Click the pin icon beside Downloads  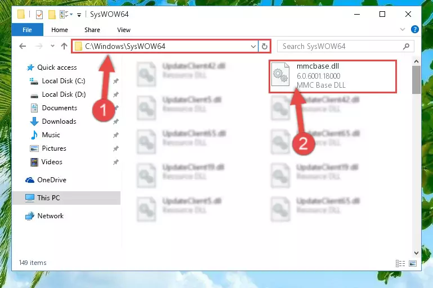pos(115,121)
